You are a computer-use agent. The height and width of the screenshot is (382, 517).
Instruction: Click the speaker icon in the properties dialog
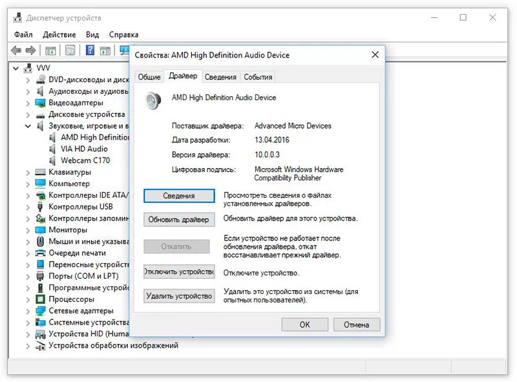(153, 101)
